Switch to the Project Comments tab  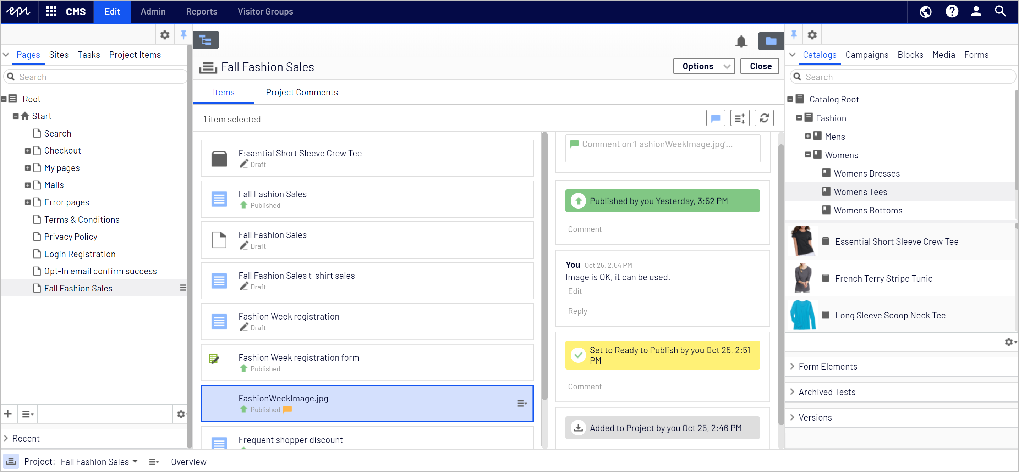click(301, 92)
